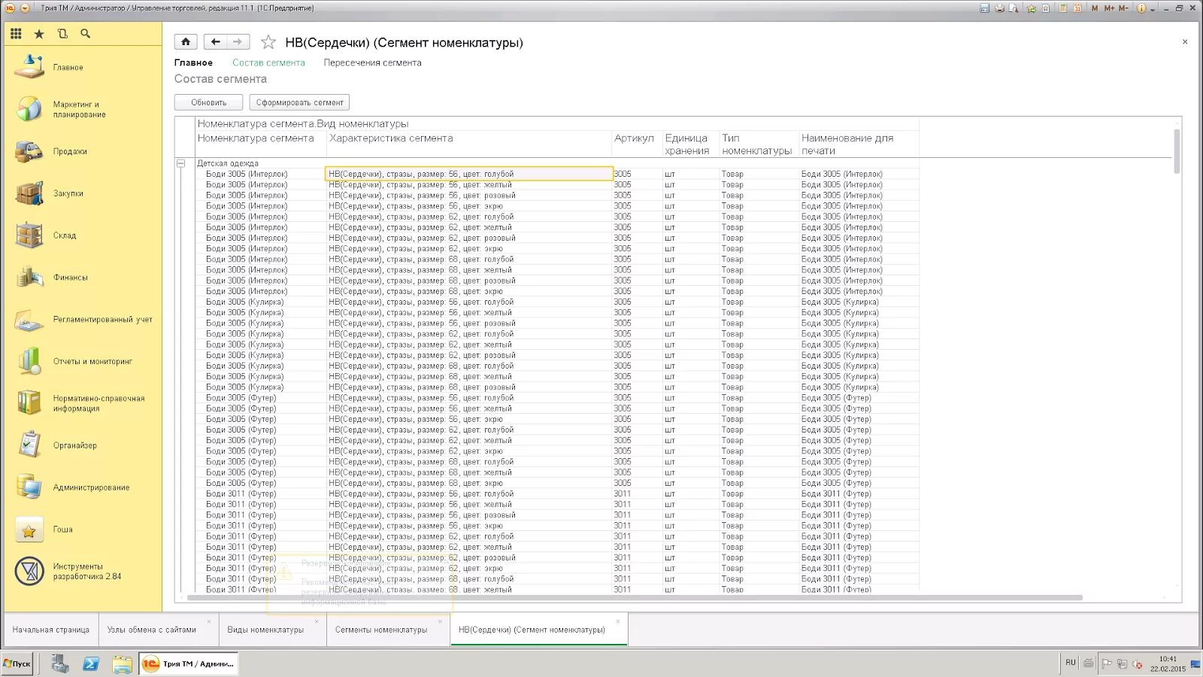Image resolution: width=1203 pixels, height=677 pixels.
Task: Click the Print icon in title bar
Action: click(x=999, y=8)
